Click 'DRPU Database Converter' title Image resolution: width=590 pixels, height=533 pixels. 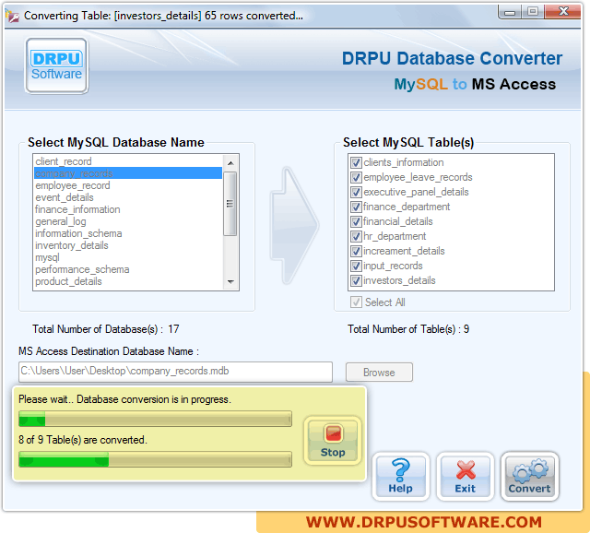[x=452, y=59]
